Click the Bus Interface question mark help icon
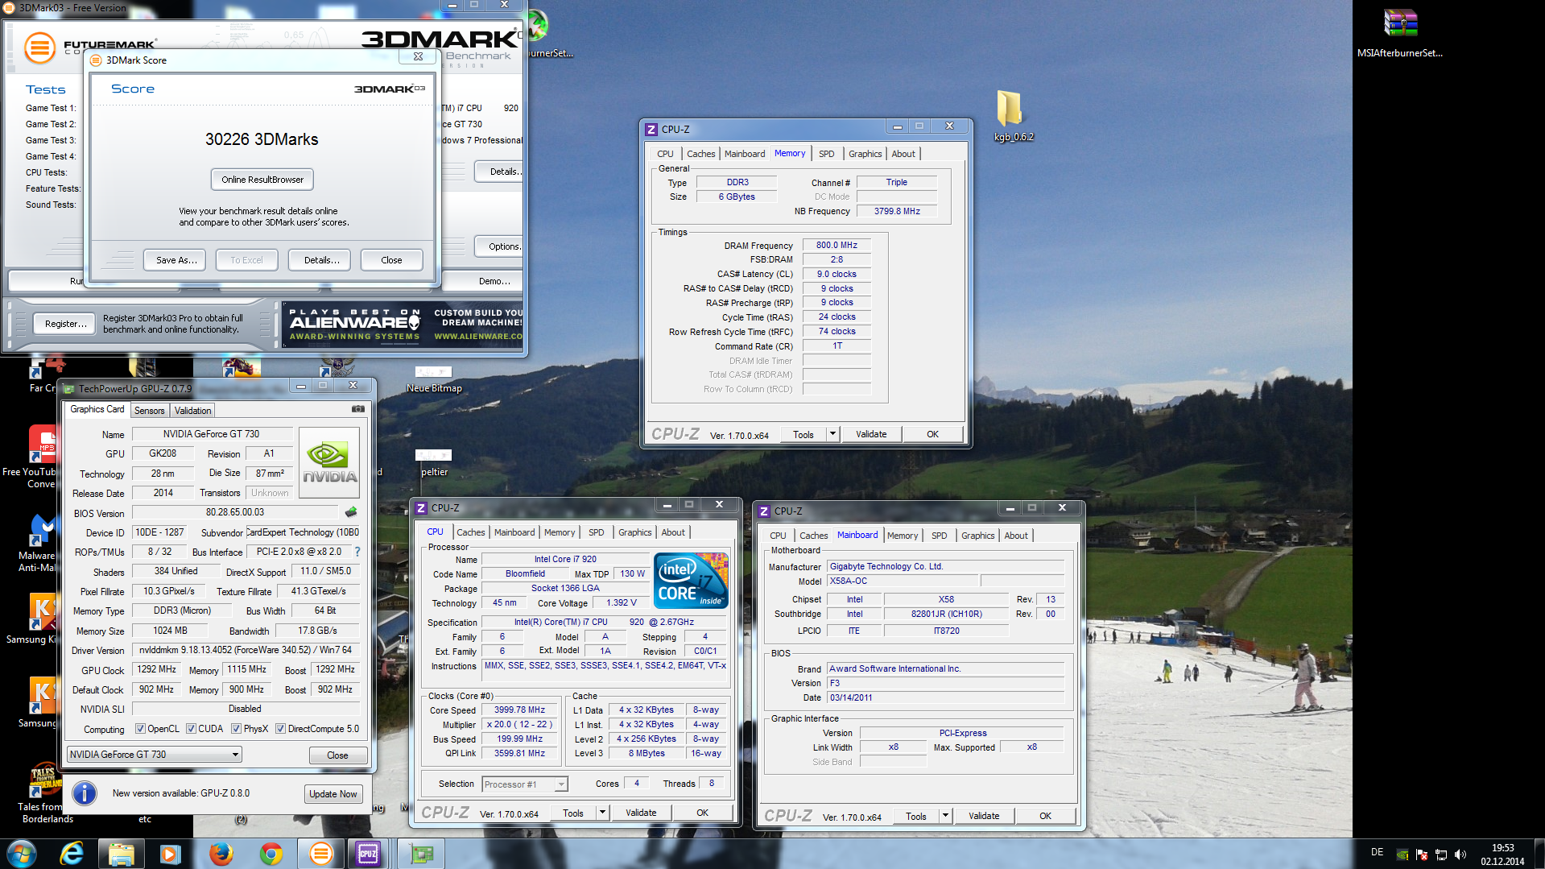This screenshot has height=869, width=1545. coord(357,552)
